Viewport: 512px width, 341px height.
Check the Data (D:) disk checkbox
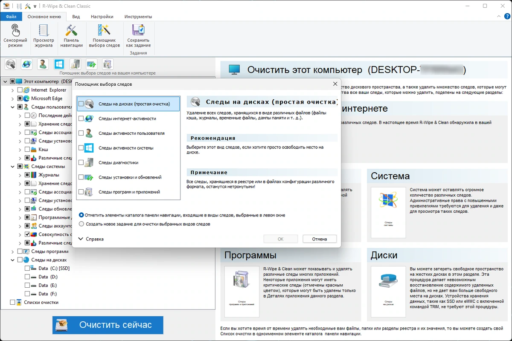(x=27, y=277)
